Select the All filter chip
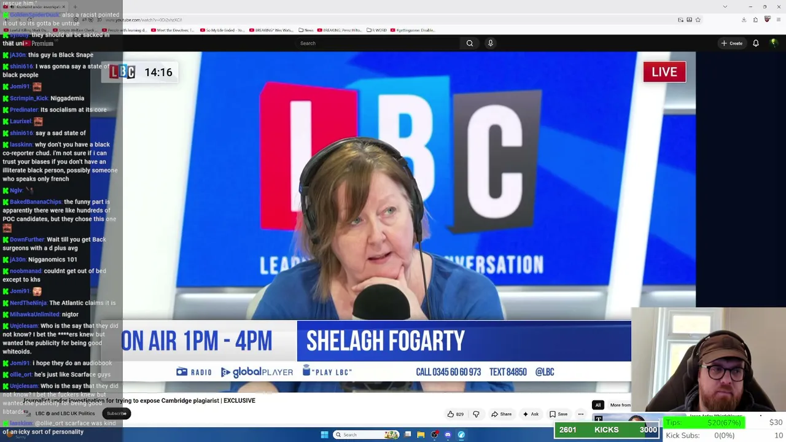This screenshot has height=442, width=786. pyautogui.click(x=597, y=405)
